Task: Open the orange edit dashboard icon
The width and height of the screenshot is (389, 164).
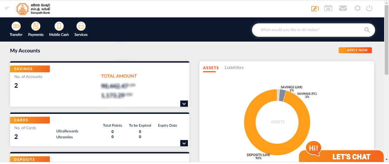Action: (315, 9)
